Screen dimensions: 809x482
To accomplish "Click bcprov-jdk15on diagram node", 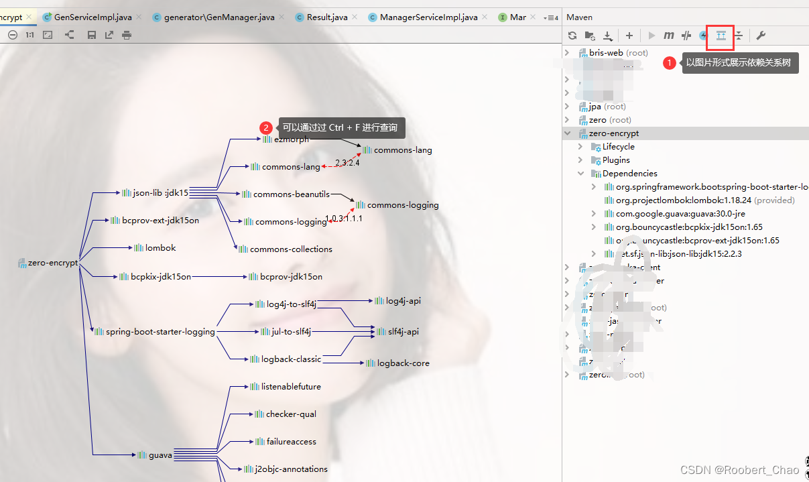I will (x=286, y=276).
